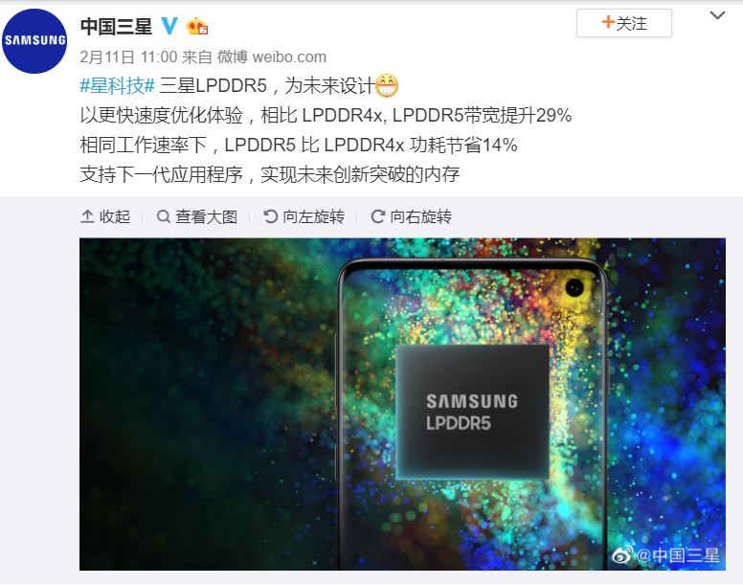Screen dimensions: 743x585
Task: Open the Samsung round profile avatar
Action: coord(34,41)
